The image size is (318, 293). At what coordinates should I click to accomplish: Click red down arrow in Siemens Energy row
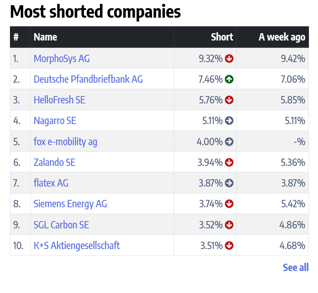pos(229,204)
